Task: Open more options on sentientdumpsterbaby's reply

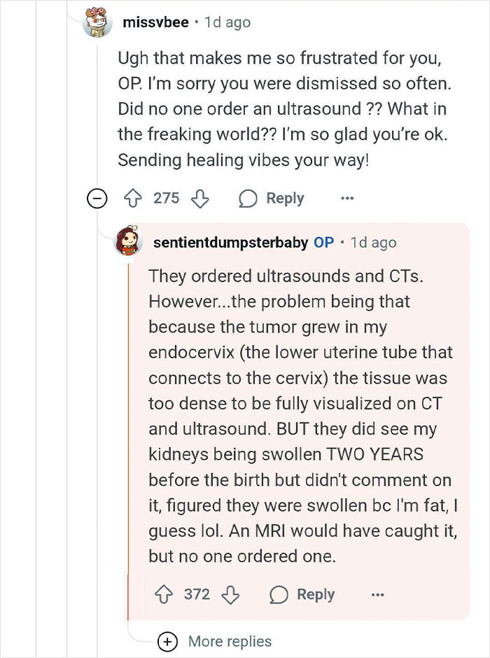Action: [x=378, y=594]
